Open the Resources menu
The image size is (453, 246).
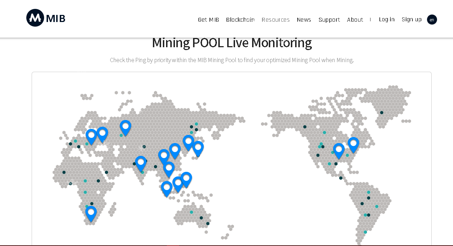[276, 20]
